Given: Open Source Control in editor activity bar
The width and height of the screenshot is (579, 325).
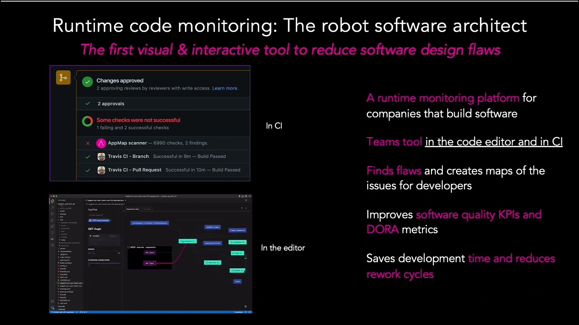Looking at the screenshot, I should pos(52,214).
